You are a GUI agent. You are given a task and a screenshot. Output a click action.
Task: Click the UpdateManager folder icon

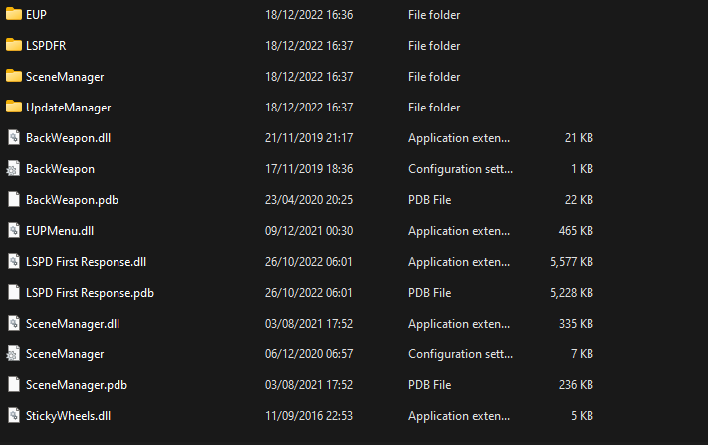[x=13, y=108]
